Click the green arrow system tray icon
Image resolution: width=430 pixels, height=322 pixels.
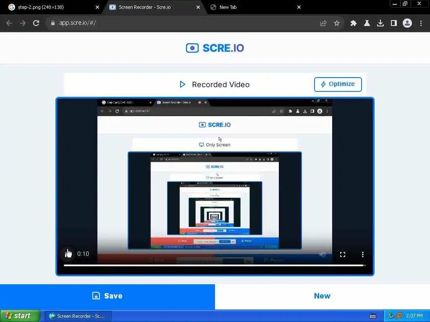tap(391, 316)
